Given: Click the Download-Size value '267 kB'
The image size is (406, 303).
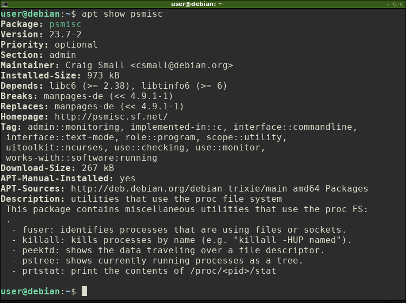Looking at the screenshot, I should pos(98,168).
